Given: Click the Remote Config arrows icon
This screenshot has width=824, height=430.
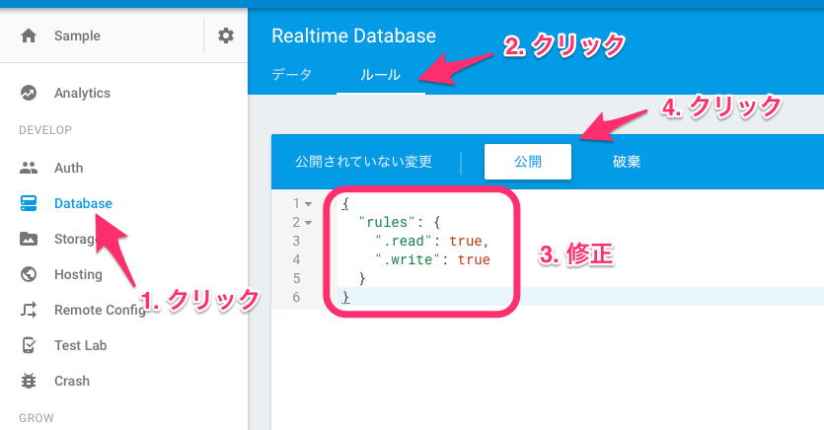Looking at the screenshot, I should click(x=29, y=310).
